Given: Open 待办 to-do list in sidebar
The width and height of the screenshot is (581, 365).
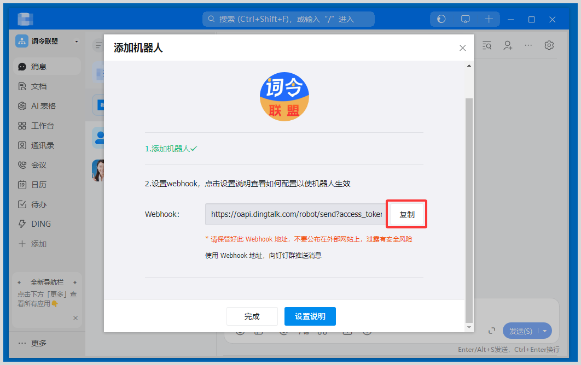Looking at the screenshot, I should pyautogui.click(x=38, y=204).
